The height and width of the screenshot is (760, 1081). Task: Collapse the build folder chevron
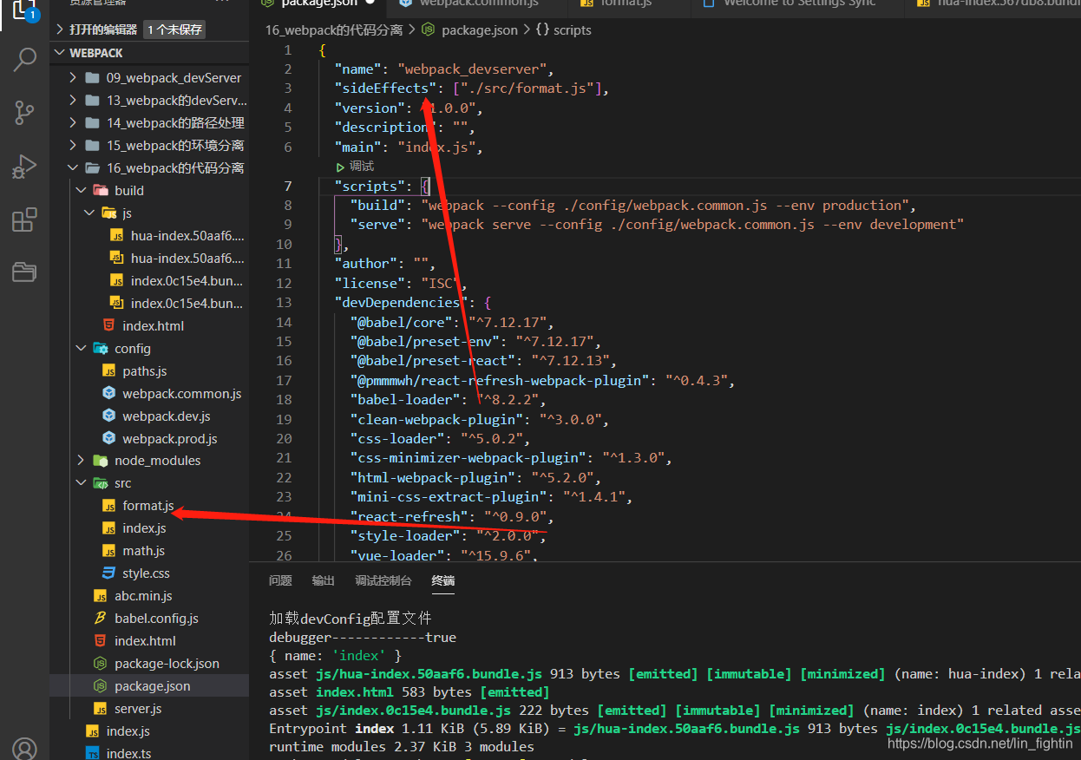(x=82, y=190)
